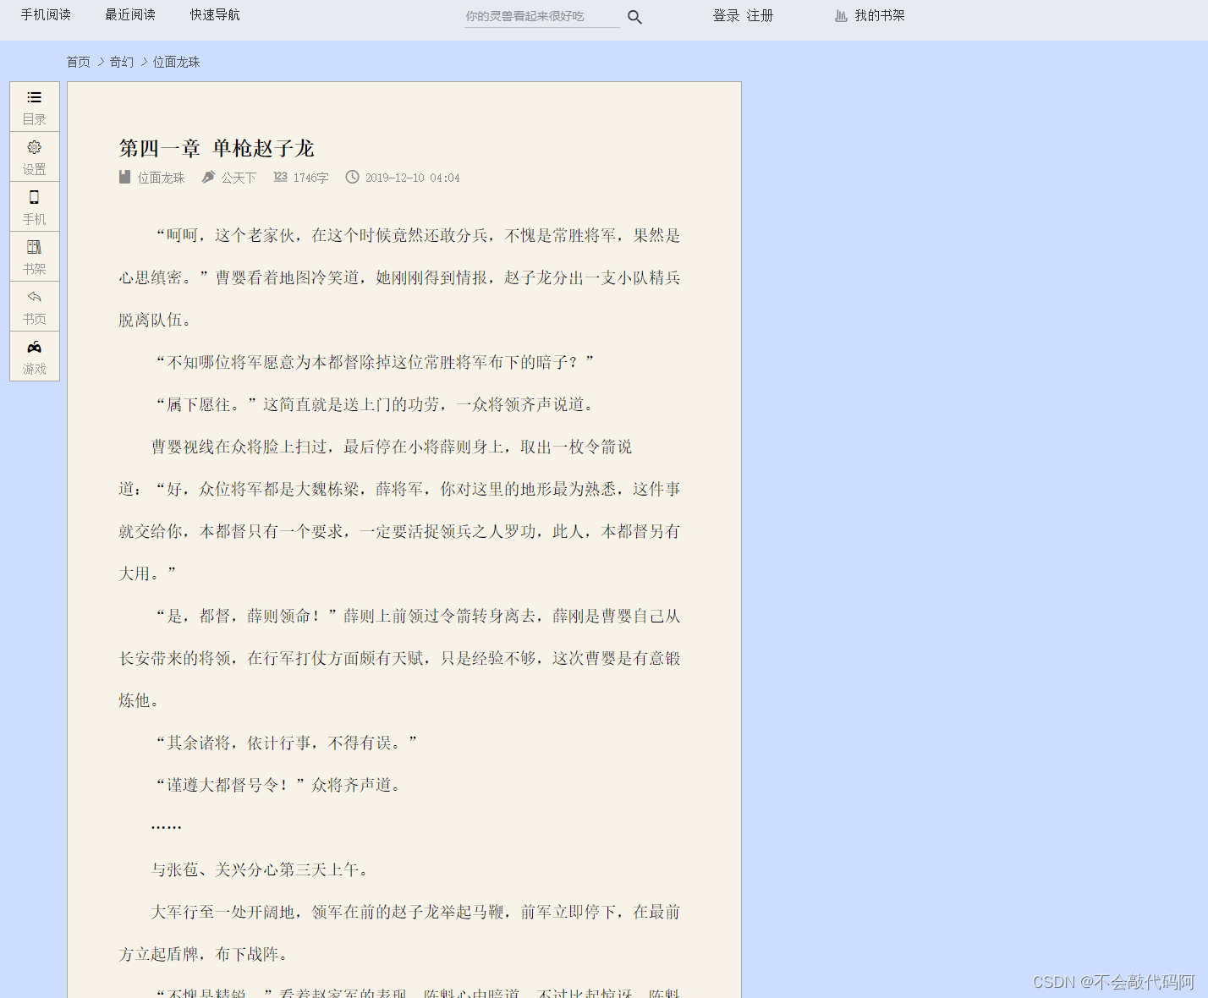Screen dimensions: 1208x998
Task: Select 最近阅读 in the top bar
Action: [129, 14]
